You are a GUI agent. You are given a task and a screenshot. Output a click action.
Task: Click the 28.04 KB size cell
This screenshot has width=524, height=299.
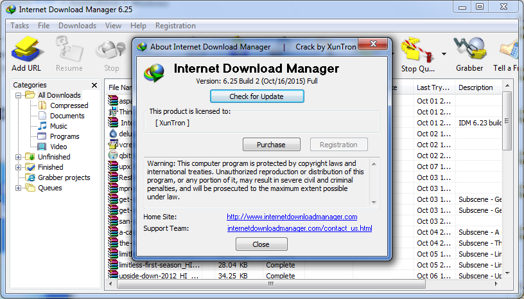tap(232, 265)
